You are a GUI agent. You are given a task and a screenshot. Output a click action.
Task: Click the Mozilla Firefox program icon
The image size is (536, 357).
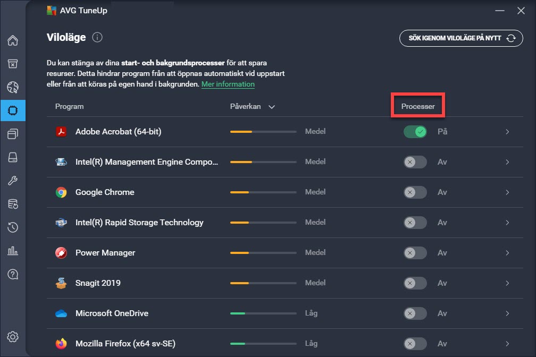tap(61, 344)
